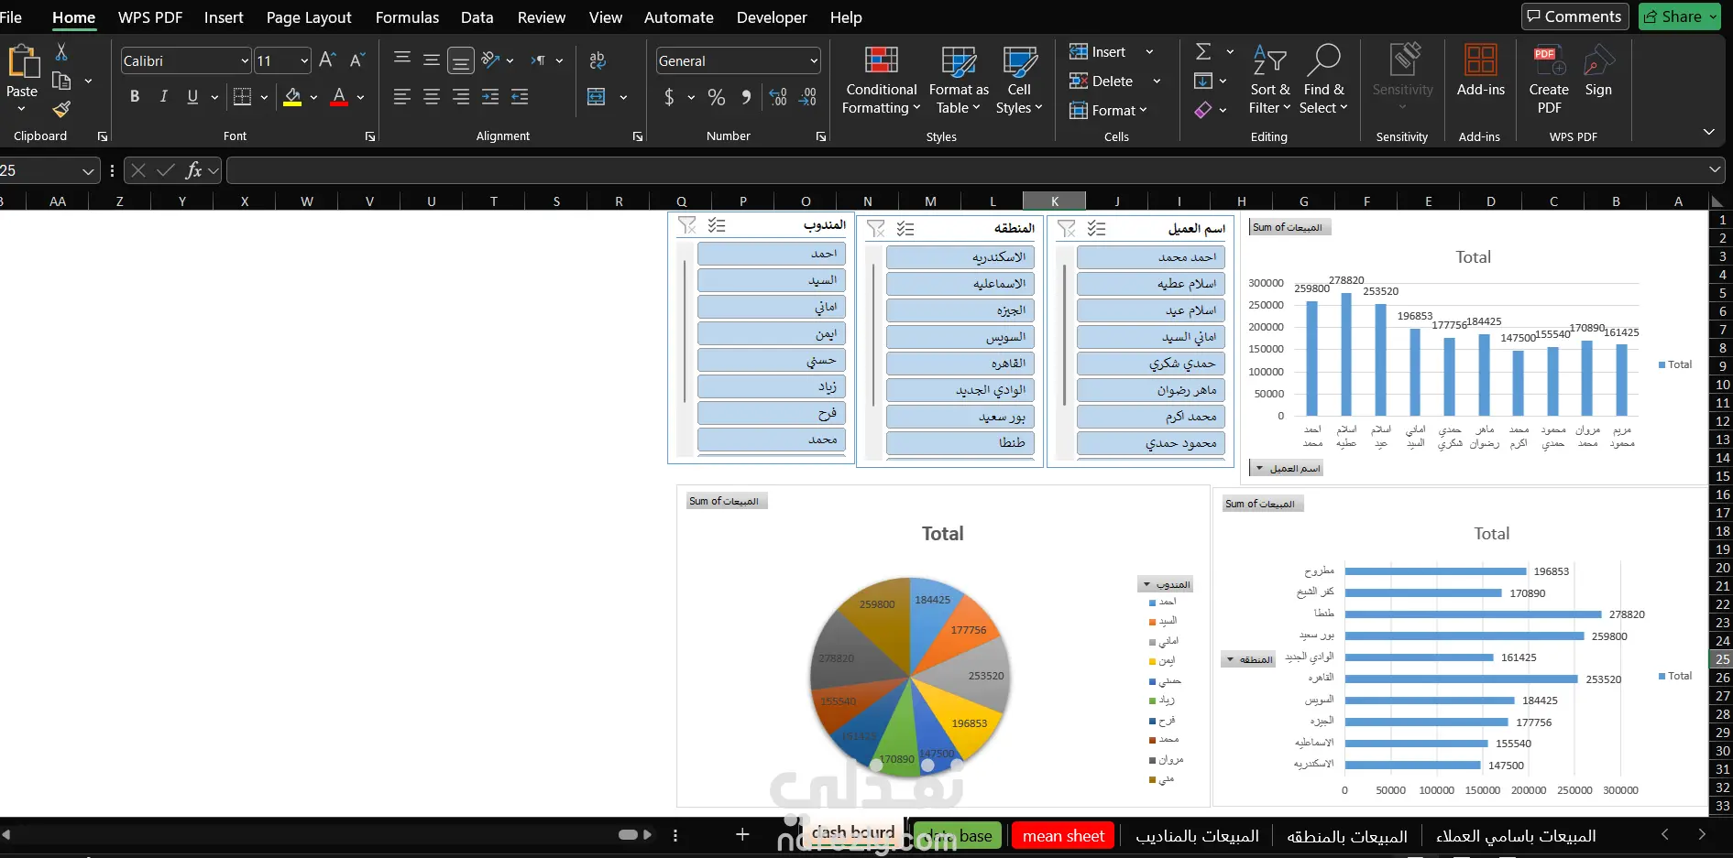1733x858 pixels.
Task: Click the AutoSum sigma icon
Action: [1204, 52]
